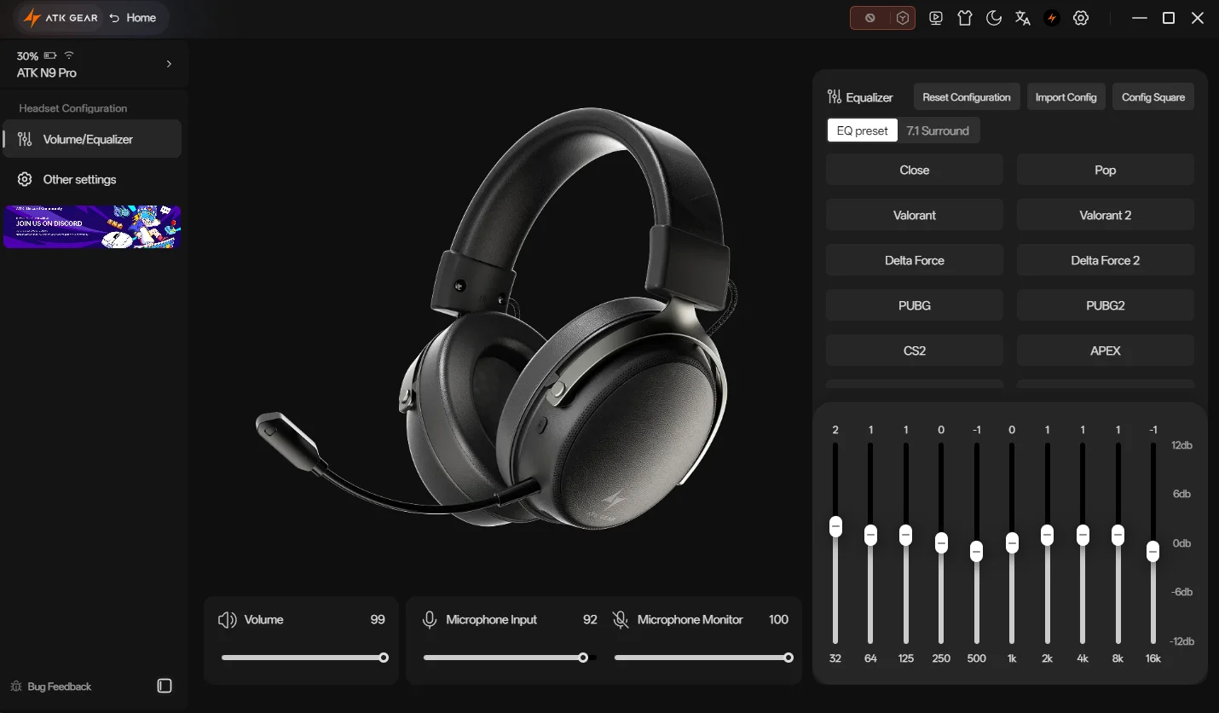Click the Microphone Monitor value 100
The image size is (1219, 713).
778,620
